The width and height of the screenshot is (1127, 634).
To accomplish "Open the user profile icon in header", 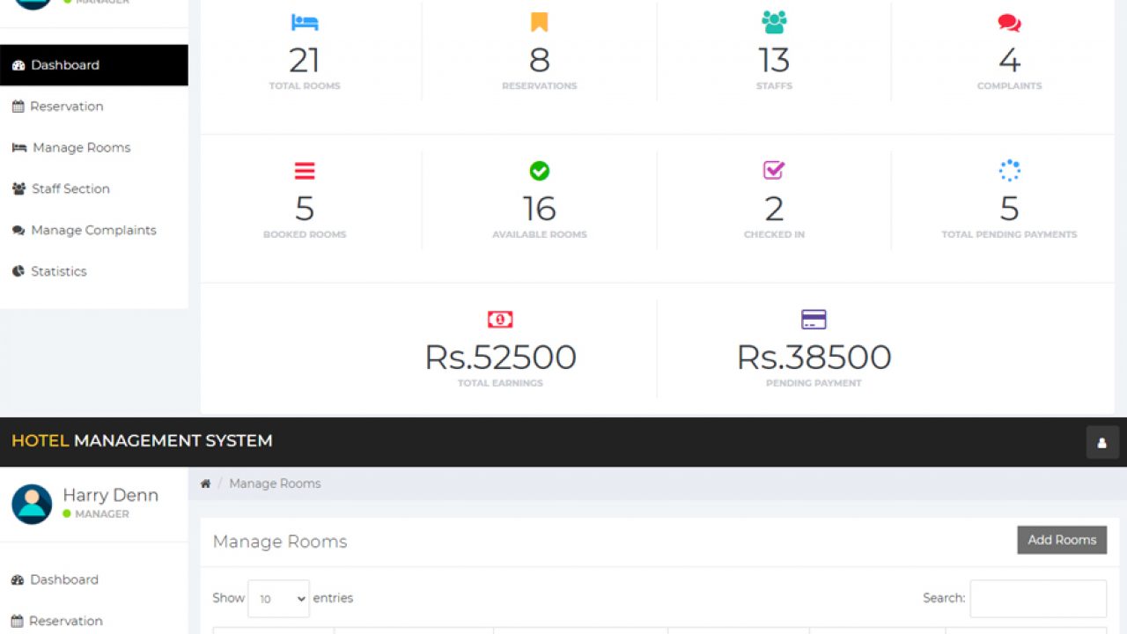I will point(1101,442).
